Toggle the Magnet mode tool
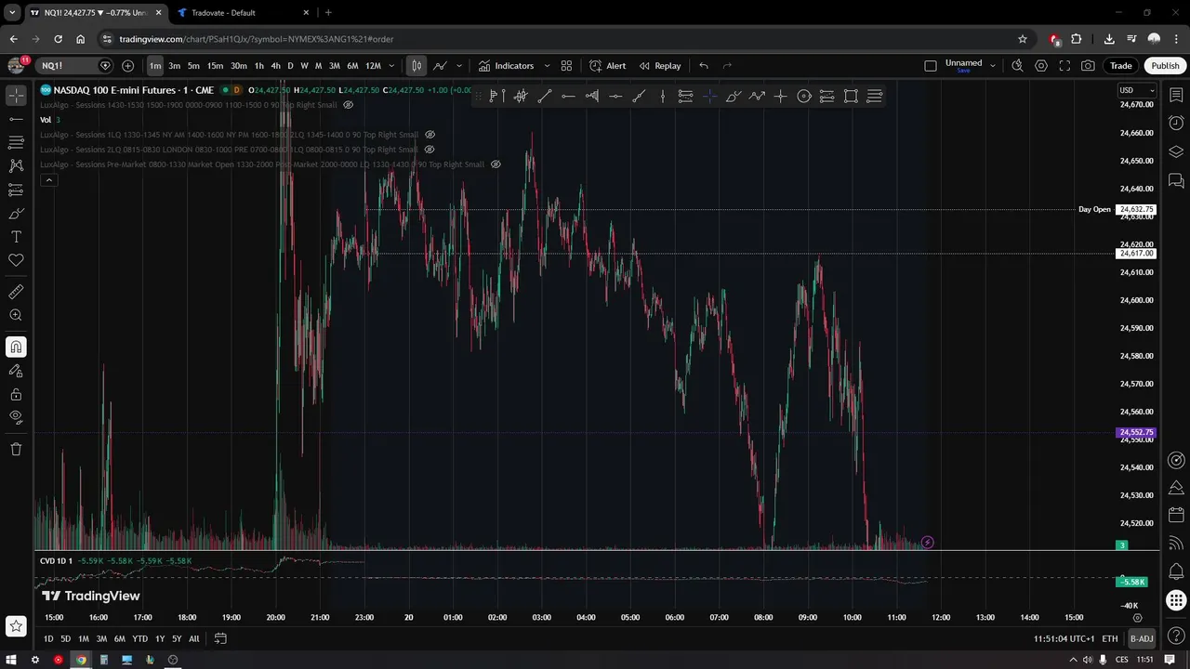The image size is (1190, 669). click(16, 348)
